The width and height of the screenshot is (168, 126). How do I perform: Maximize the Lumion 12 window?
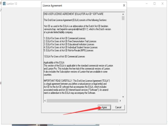pyautogui.click(x=154, y=4)
